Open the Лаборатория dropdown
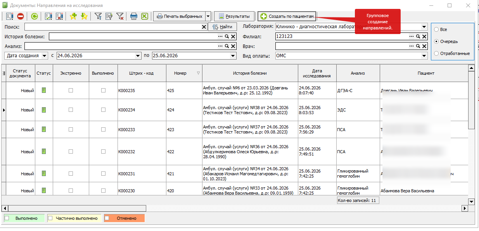The height and width of the screenshot is (231, 479). point(424,27)
